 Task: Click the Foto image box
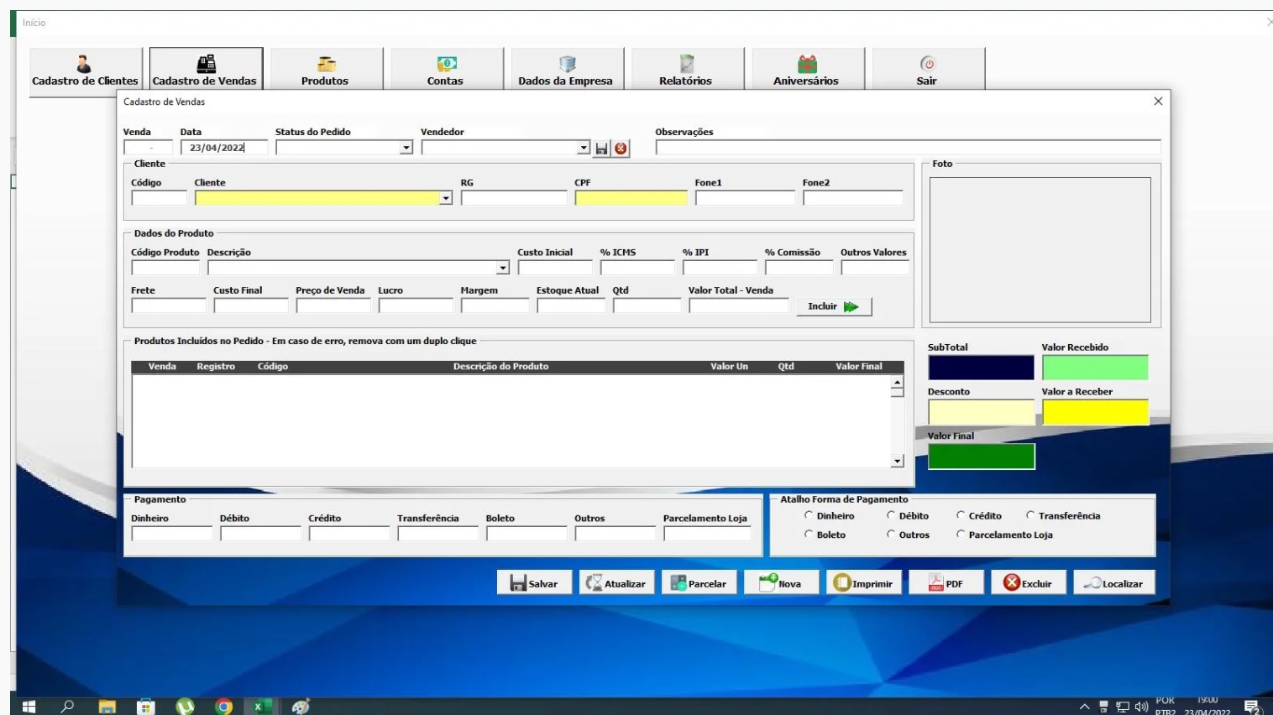(x=1040, y=249)
